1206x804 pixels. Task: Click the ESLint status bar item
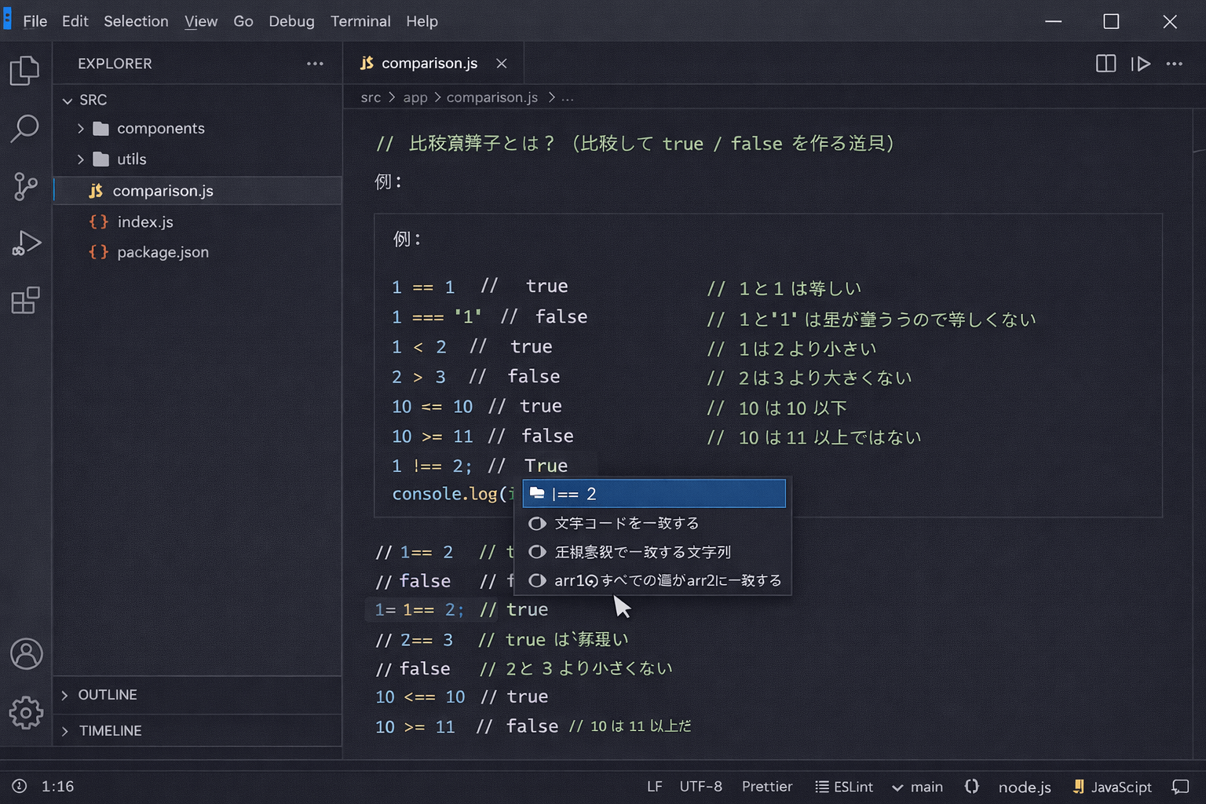click(x=844, y=786)
